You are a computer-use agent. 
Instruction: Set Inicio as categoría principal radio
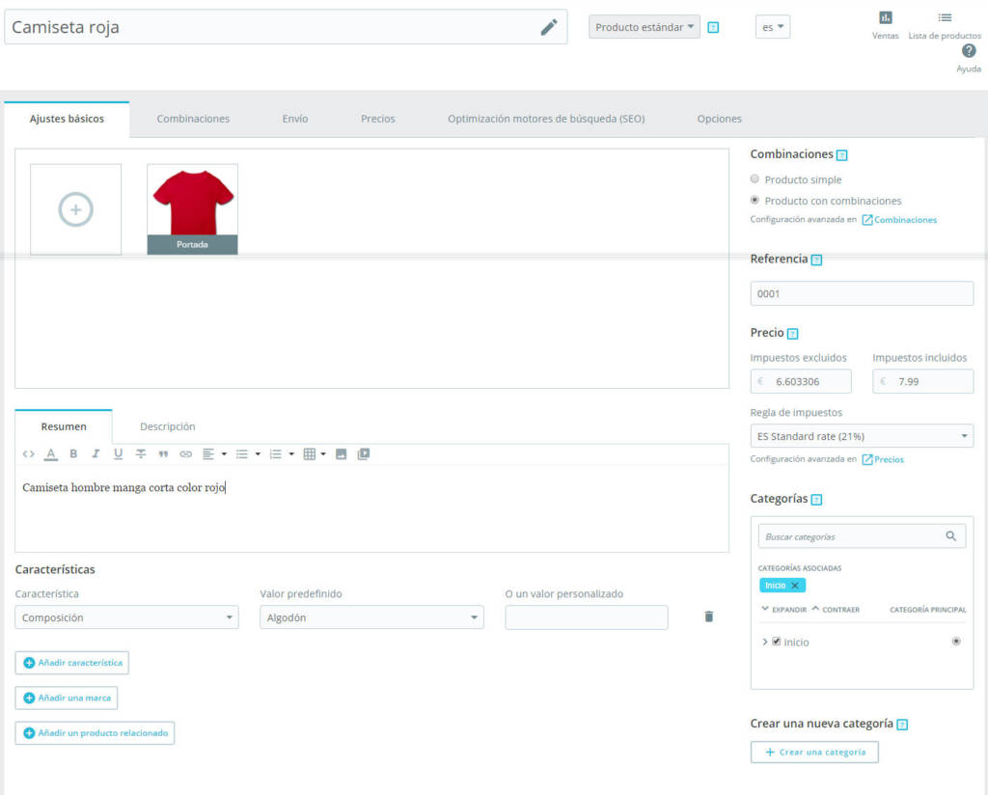(956, 642)
